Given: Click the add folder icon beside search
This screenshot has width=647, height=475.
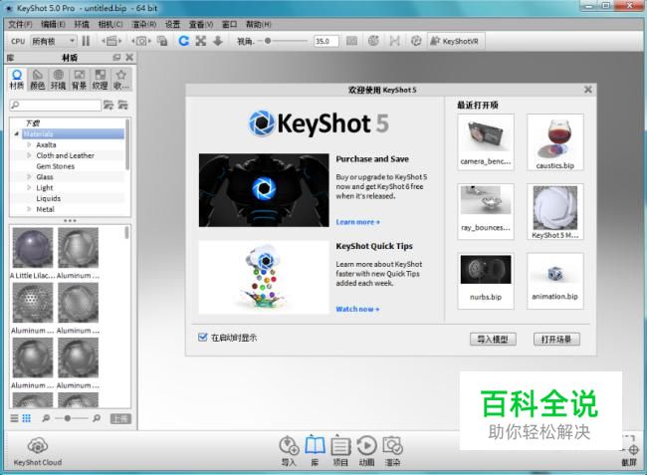Looking at the screenshot, I should pos(108,105).
